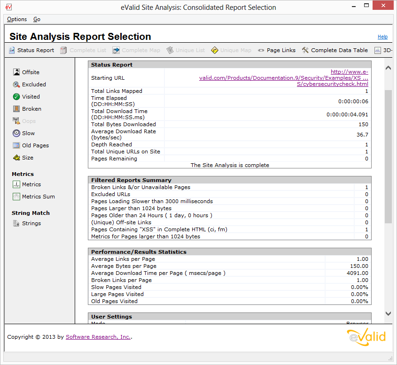Click the Excluded report icon
This screenshot has height=365, width=397.
click(x=16, y=84)
